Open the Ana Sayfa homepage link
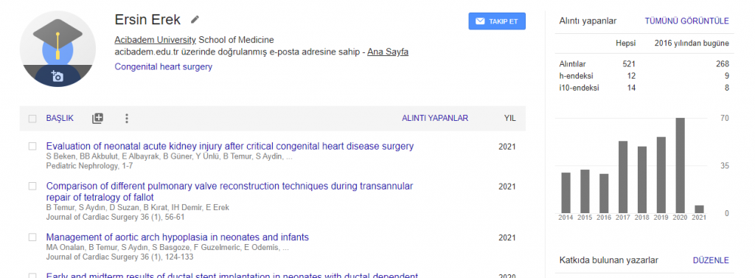The height and width of the screenshot is (278, 755). click(388, 52)
